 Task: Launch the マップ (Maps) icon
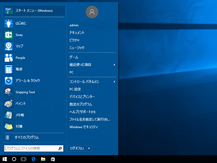[9, 46]
